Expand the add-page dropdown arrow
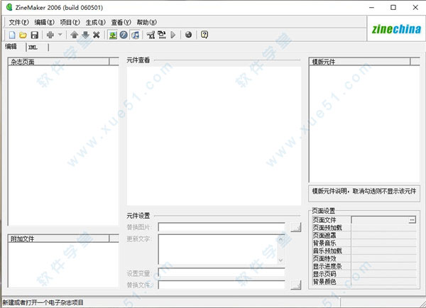Viewport: 426px width, 308px height. [60, 35]
